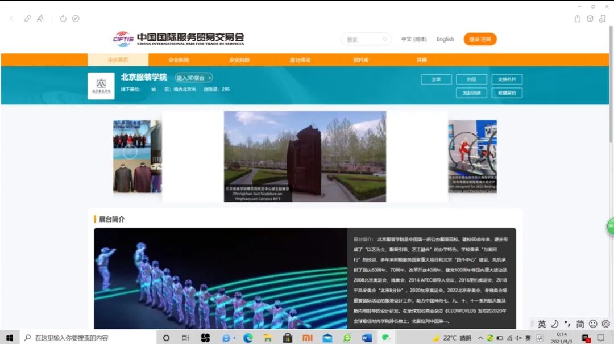
Task: Click the 发起洽谈 button
Action: point(471,93)
